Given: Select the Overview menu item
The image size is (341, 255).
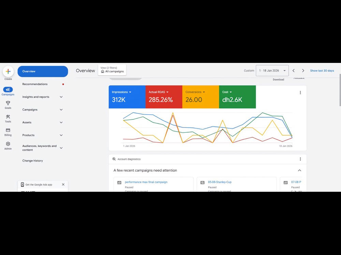Looking at the screenshot, I should [x=43, y=71].
